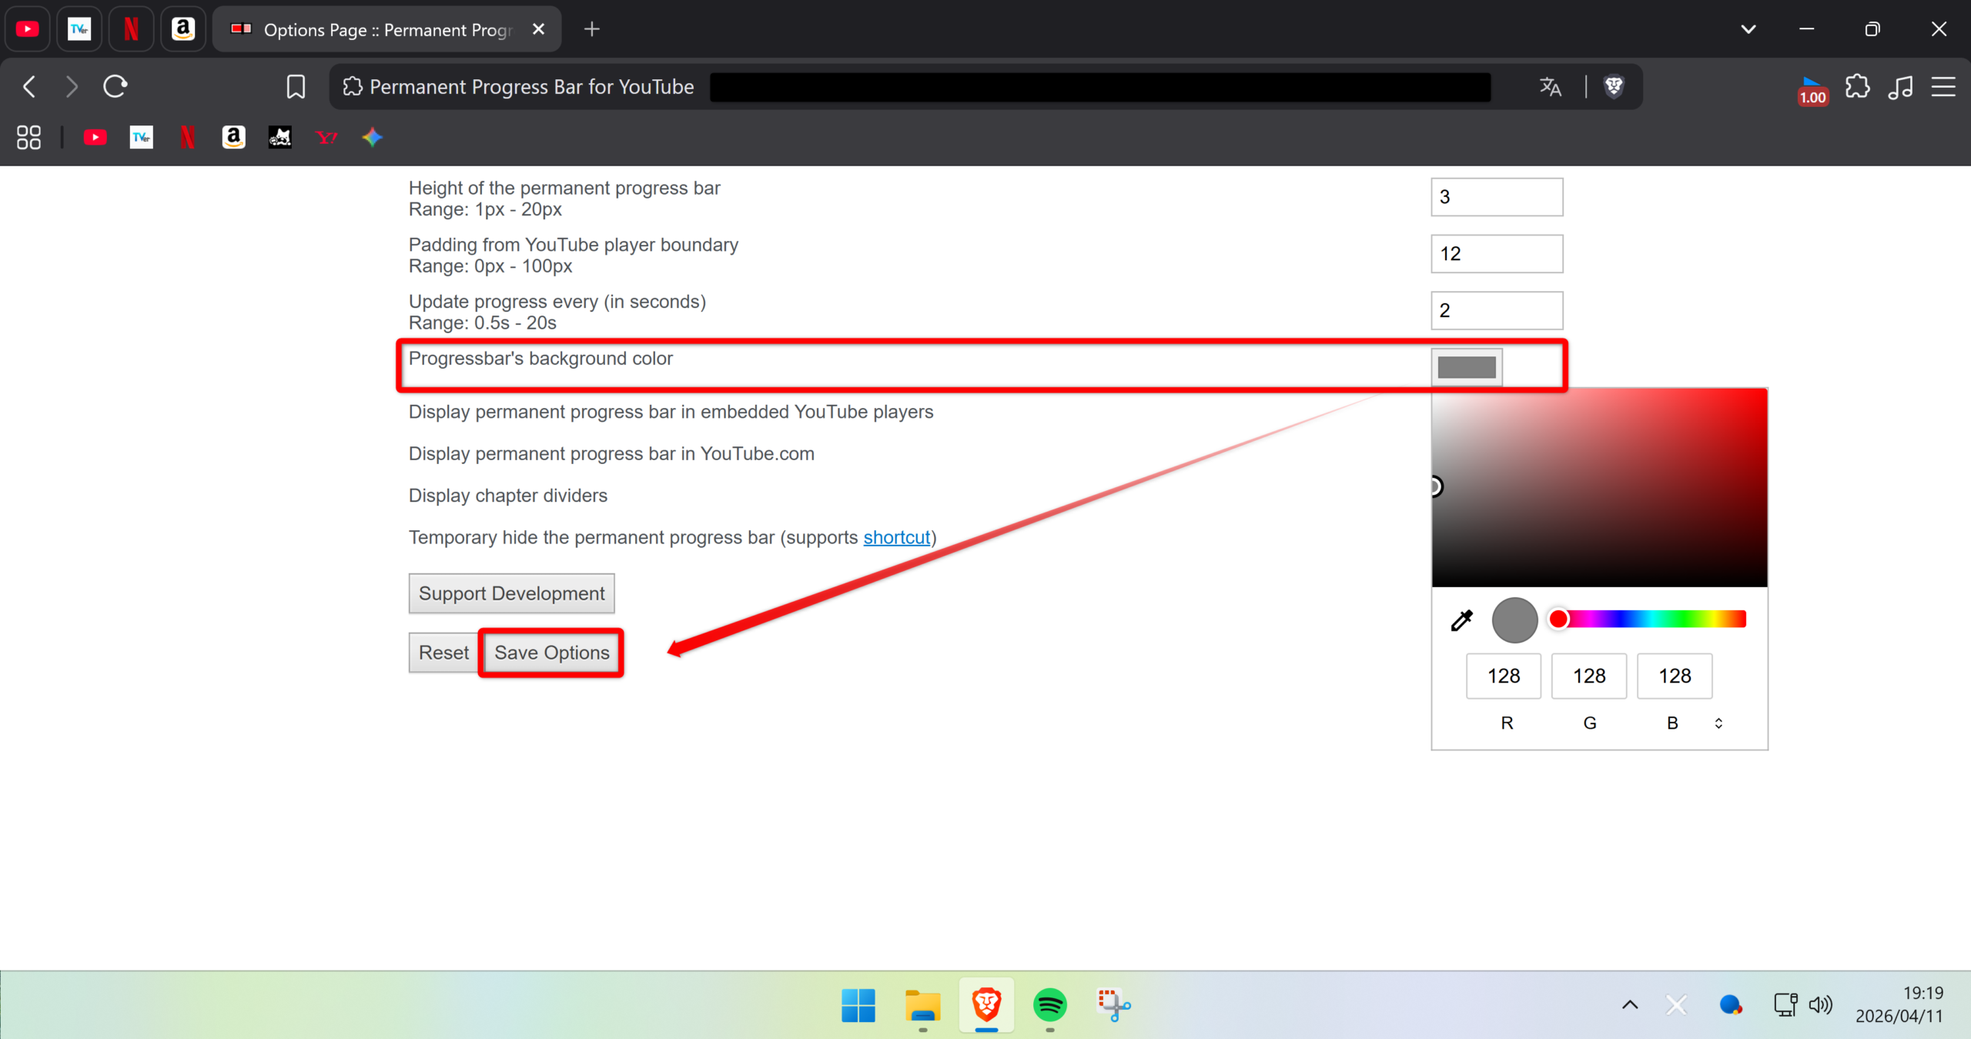The height and width of the screenshot is (1039, 1971).
Task: Open the Brave playlist music icon
Action: click(1900, 87)
